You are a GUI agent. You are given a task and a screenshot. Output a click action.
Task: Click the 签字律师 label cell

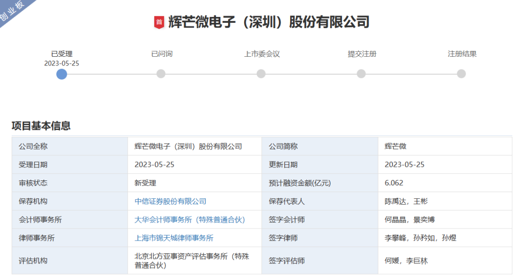point(320,238)
